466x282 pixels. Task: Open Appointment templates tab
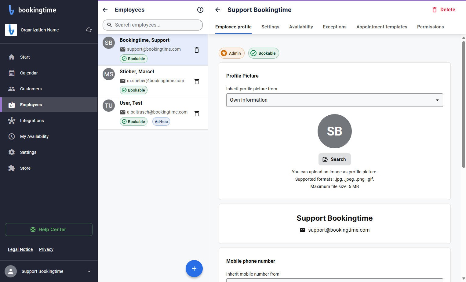pos(382,27)
